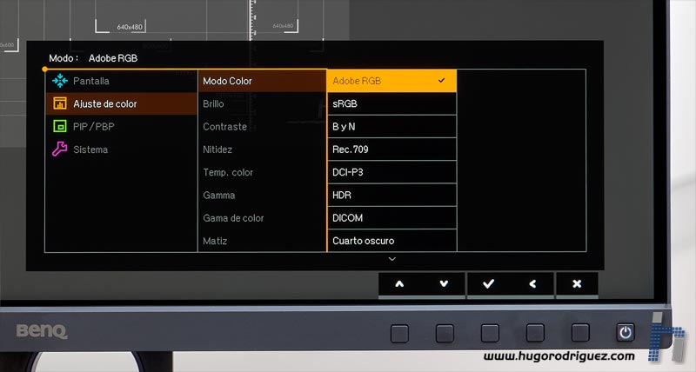Open the PIP / PBP menu
696x372 pixels.
pos(121,126)
